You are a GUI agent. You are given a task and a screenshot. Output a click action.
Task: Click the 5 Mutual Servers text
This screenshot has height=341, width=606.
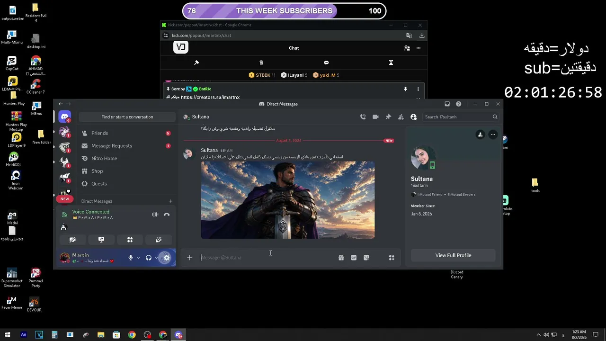[462, 195]
